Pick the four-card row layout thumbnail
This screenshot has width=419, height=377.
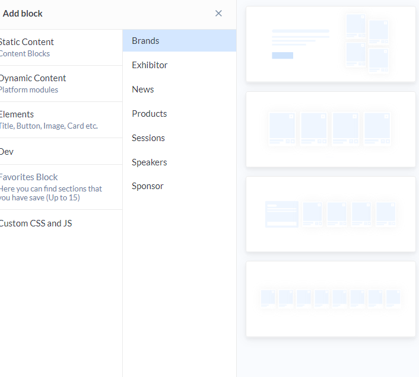331,129
